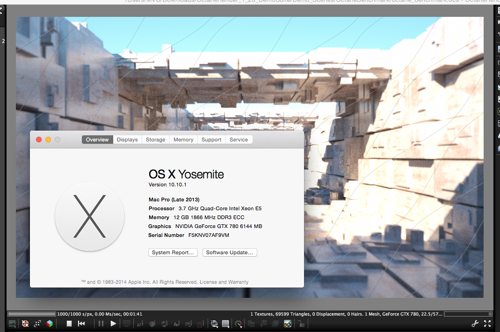Screen dimensions: 500x332
Task: Open the Memory tab
Action: (183, 140)
